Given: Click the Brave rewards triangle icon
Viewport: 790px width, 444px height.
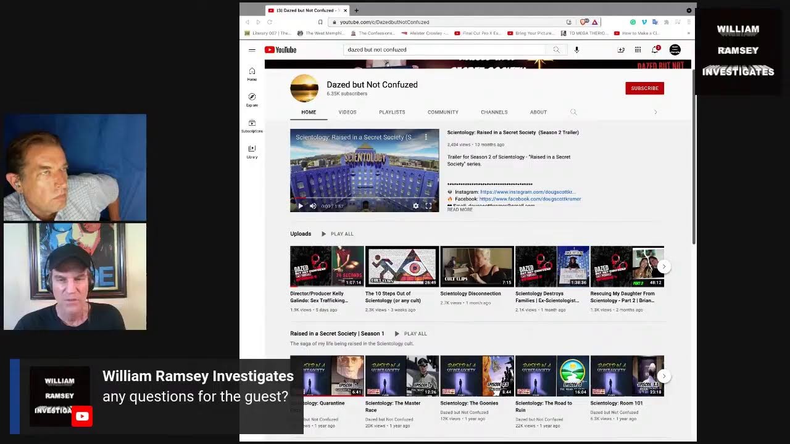Looking at the screenshot, I should (594, 22).
